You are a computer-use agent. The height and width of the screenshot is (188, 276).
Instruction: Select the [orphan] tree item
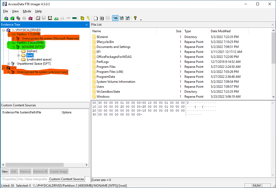[x=32, y=51]
